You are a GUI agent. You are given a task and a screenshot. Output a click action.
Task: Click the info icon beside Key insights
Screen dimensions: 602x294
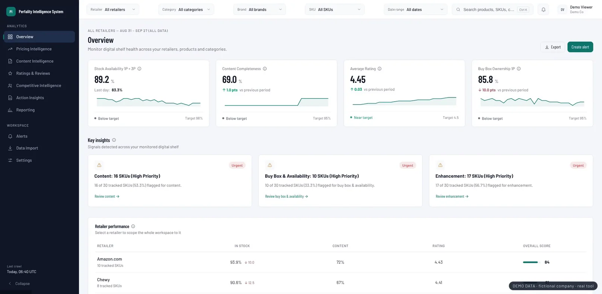(114, 140)
